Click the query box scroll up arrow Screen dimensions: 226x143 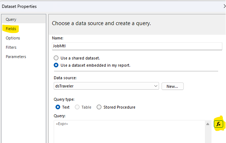[208, 124]
